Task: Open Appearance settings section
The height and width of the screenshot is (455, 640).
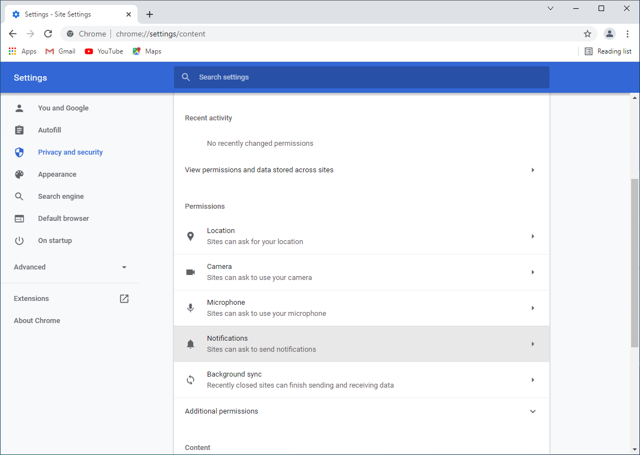Action: (57, 174)
